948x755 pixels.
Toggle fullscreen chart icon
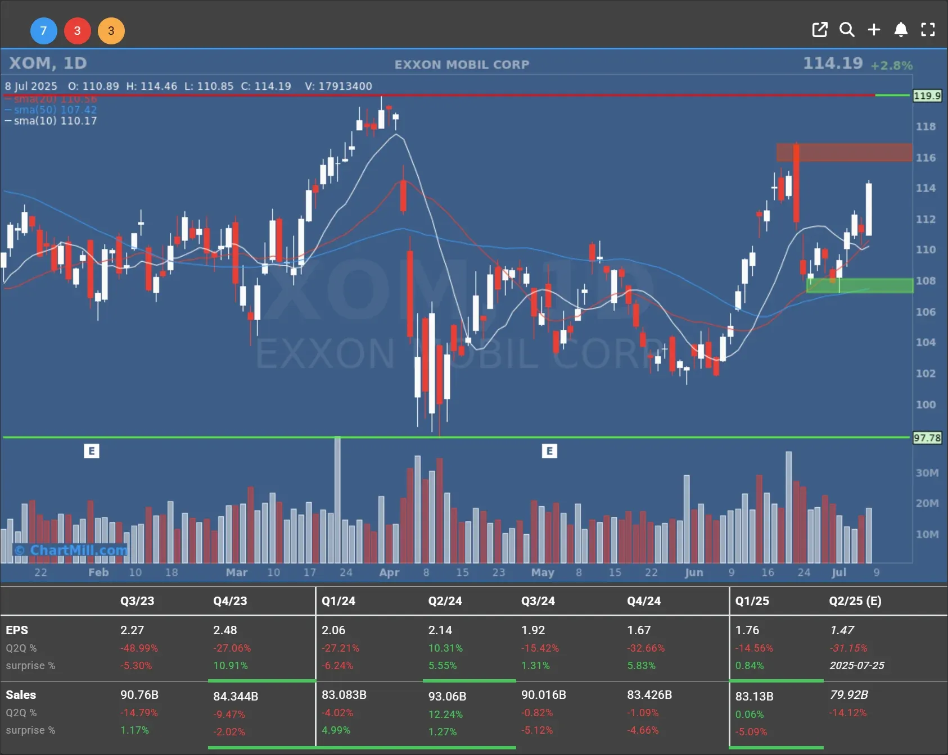tap(928, 30)
